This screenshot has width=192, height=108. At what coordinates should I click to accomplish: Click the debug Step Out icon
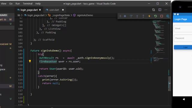[143, 16]
